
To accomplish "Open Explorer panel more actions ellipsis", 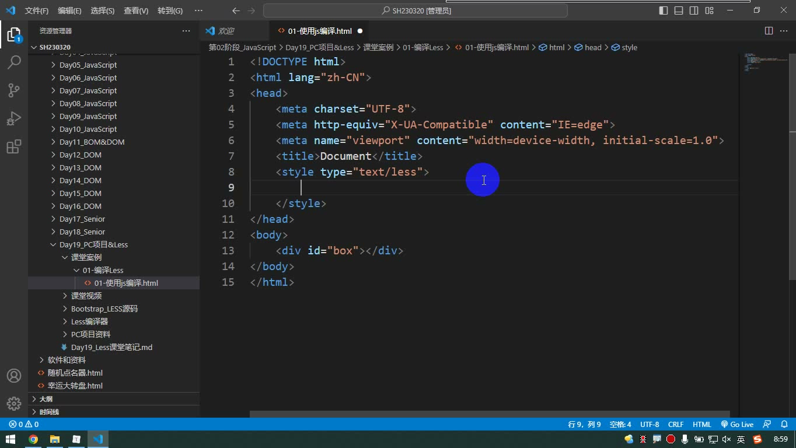I will pos(186,31).
